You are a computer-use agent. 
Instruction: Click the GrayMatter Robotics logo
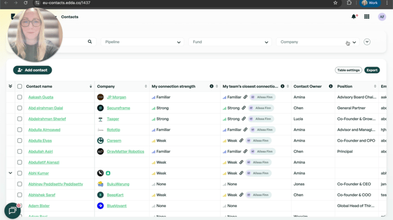(x=100, y=152)
